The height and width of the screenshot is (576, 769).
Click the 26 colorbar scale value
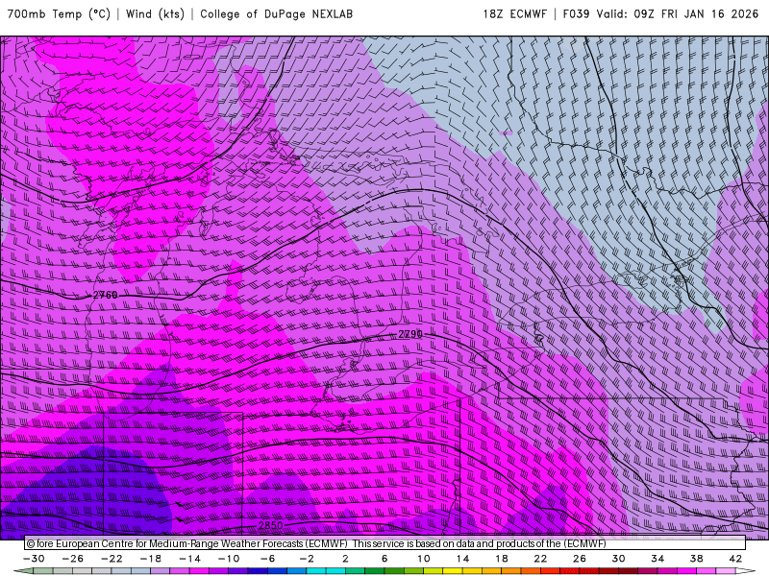click(x=580, y=559)
